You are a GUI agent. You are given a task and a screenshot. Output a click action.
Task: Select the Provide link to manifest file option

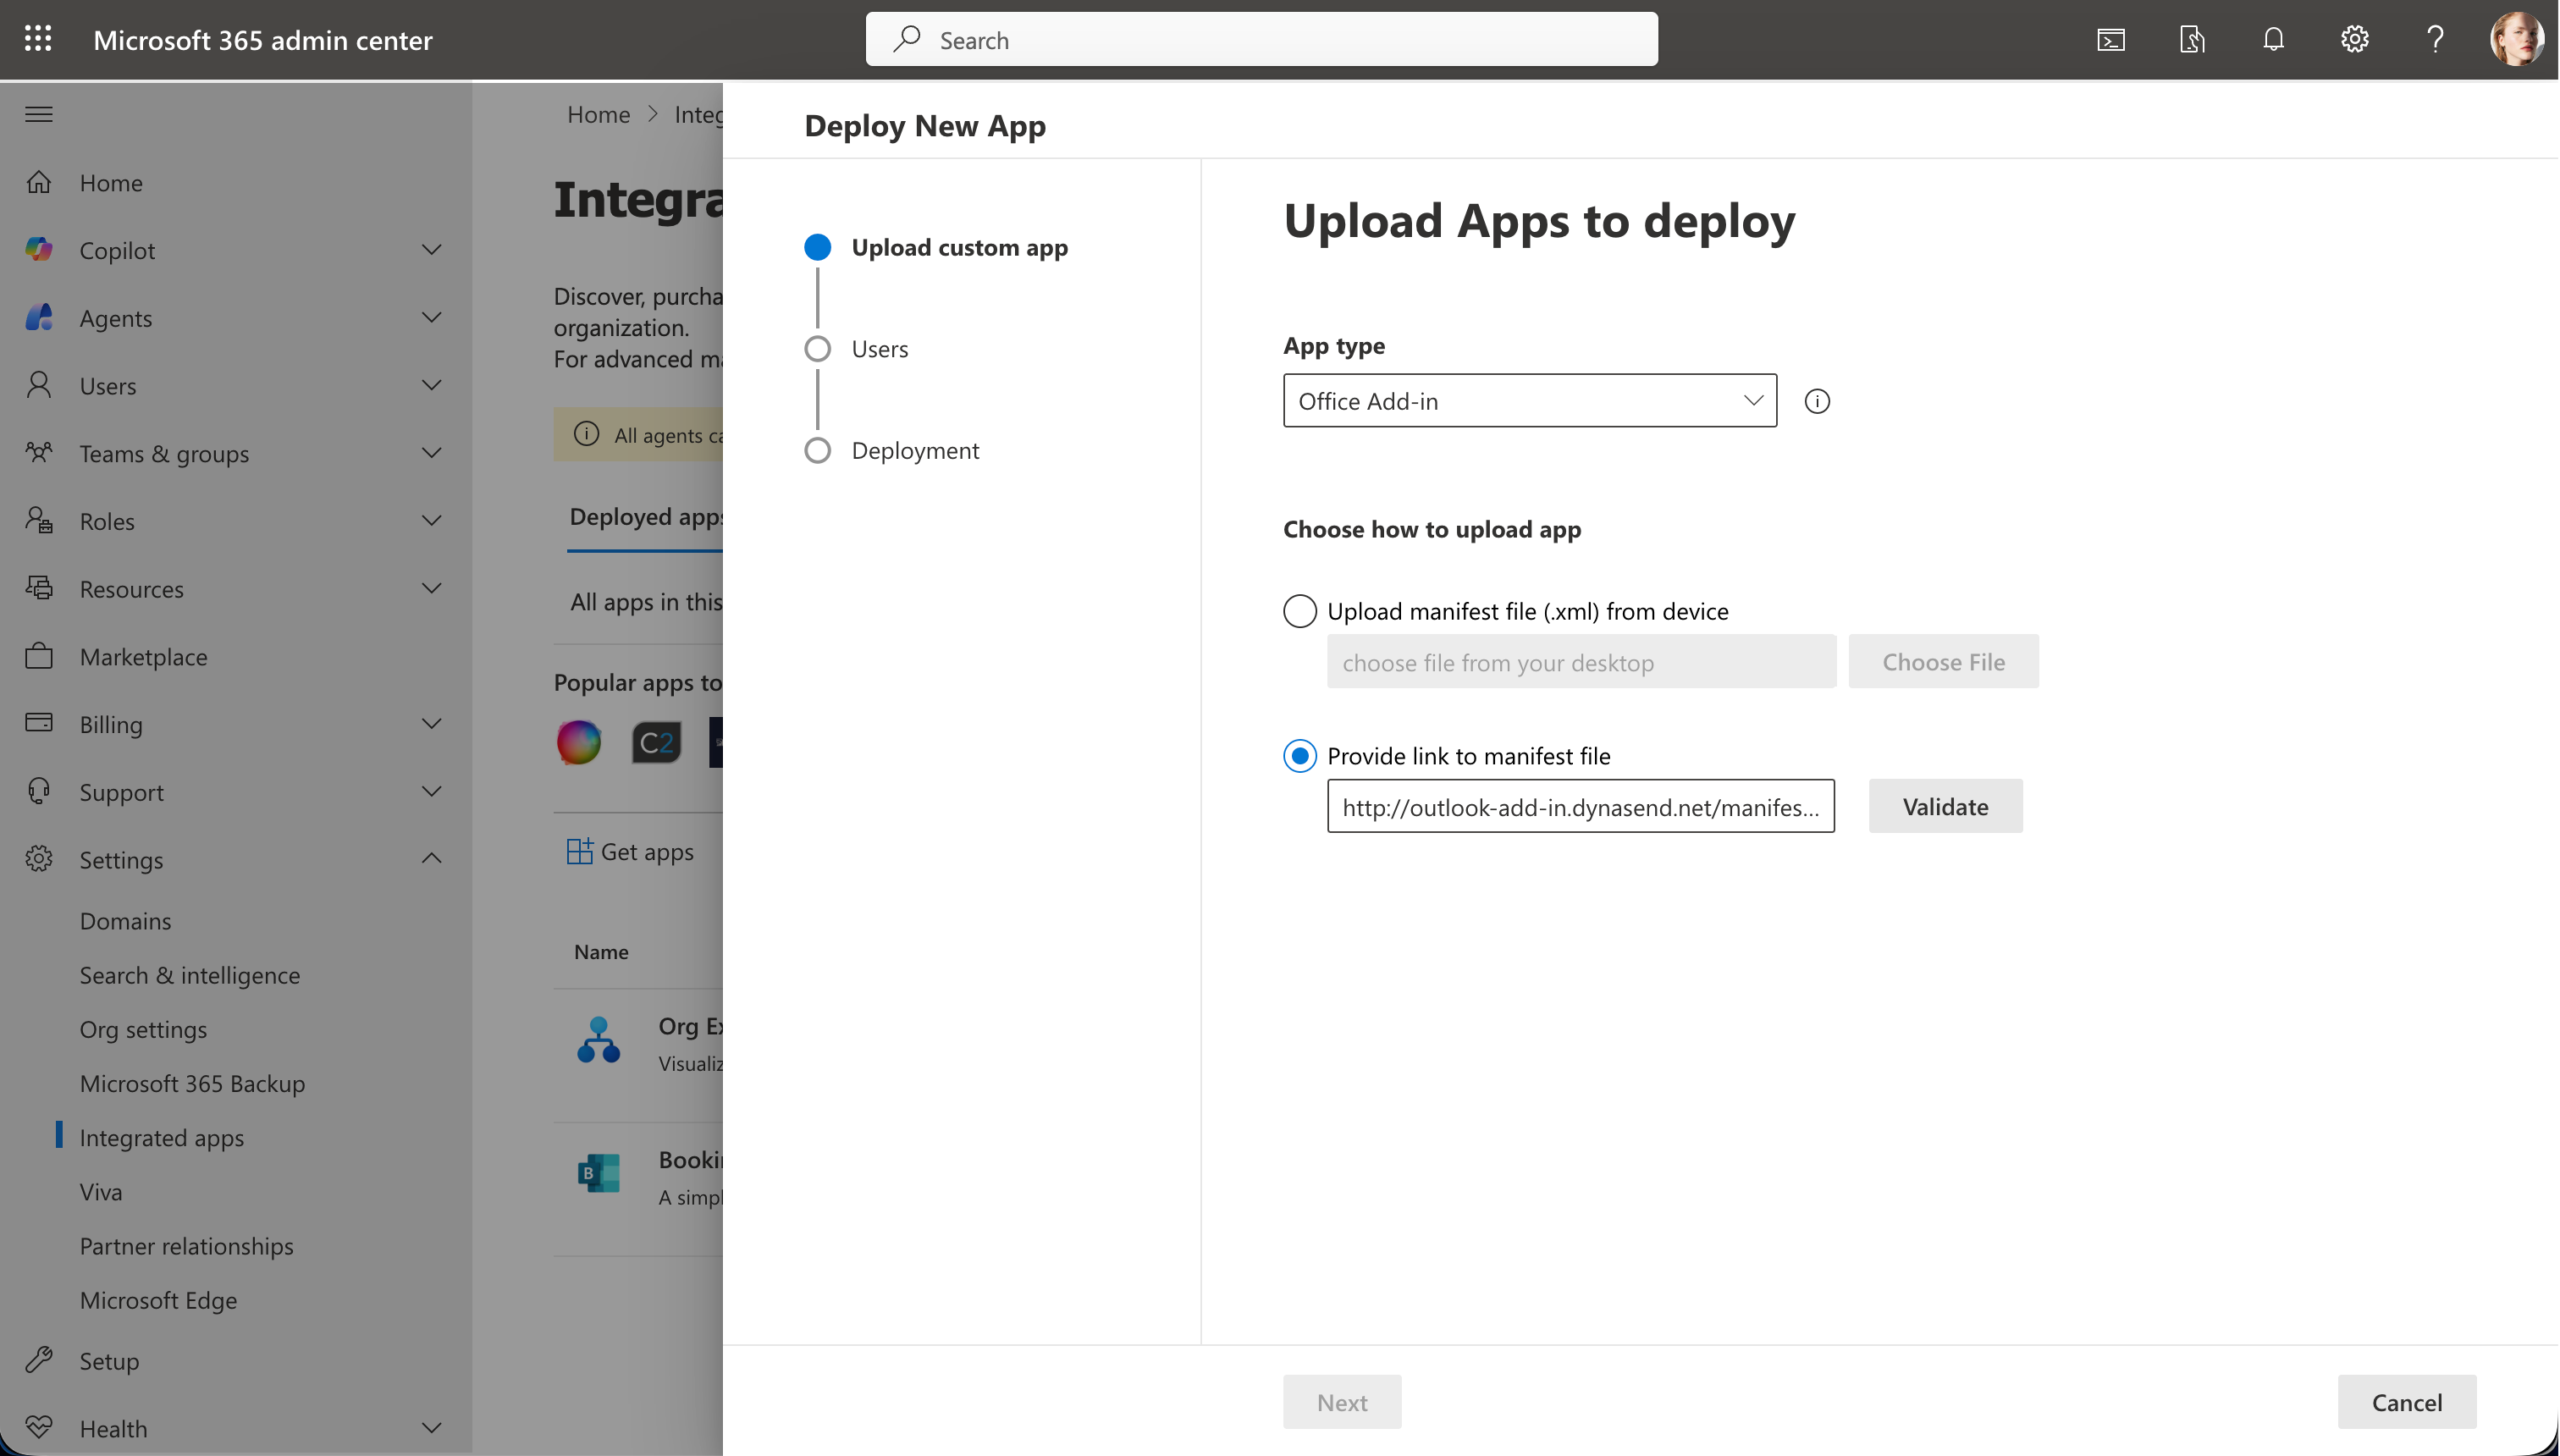(x=1299, y=755)
